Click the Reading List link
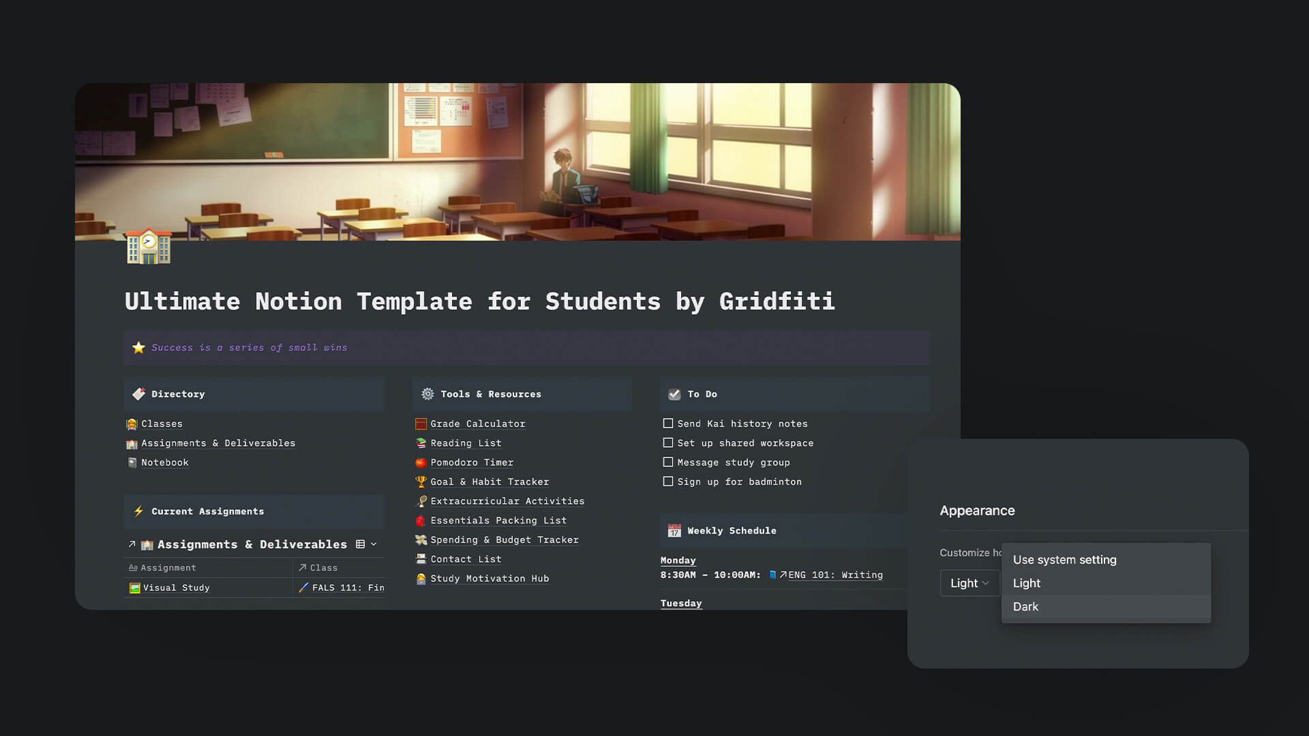The image size is (1309, 736). [x=466, y=443]
